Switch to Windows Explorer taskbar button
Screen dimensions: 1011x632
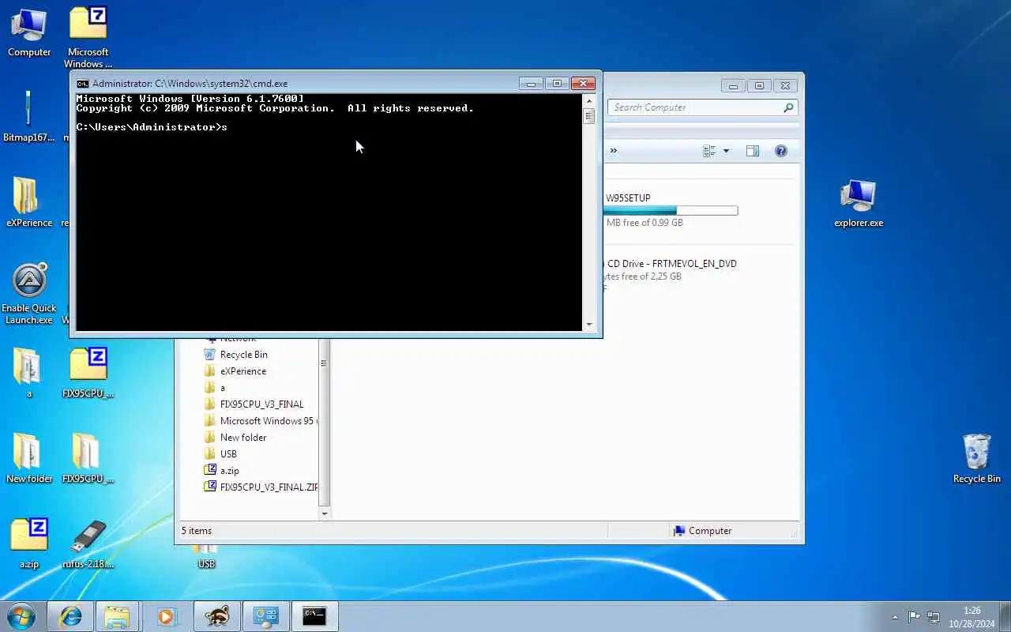[x=117, y=616]
